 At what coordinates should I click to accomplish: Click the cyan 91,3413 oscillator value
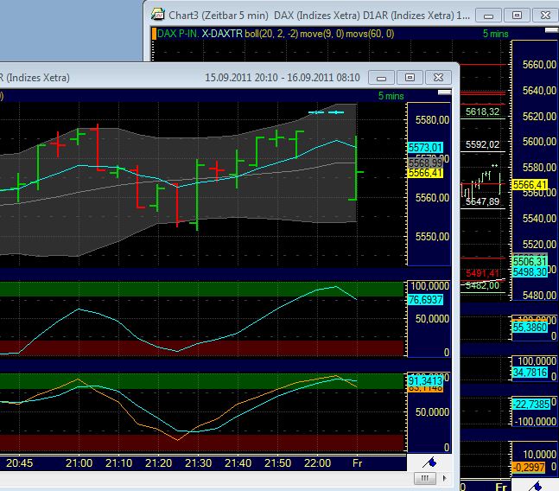tap(425, 380)
